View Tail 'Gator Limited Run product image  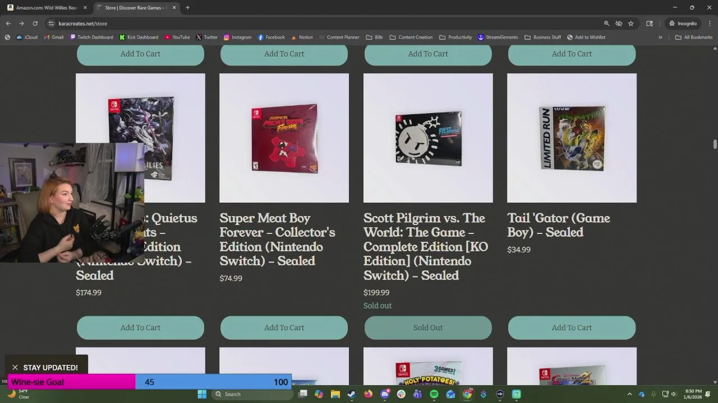click(572, 138)
